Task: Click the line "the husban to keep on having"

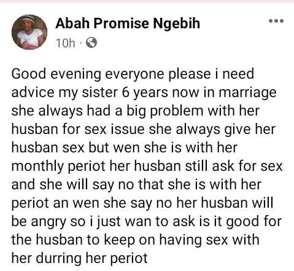Action: click(136, 240)
